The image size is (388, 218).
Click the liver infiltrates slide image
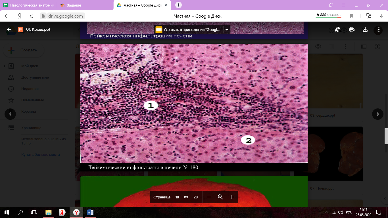[194, 103]
